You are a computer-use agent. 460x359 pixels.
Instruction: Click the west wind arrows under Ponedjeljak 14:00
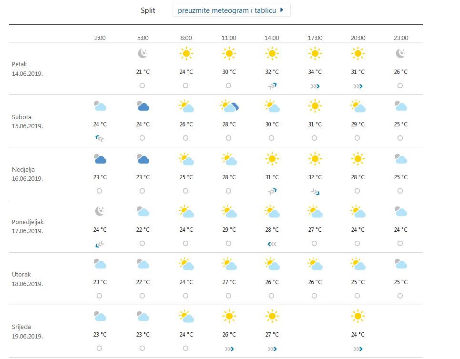tap(272, 243)
